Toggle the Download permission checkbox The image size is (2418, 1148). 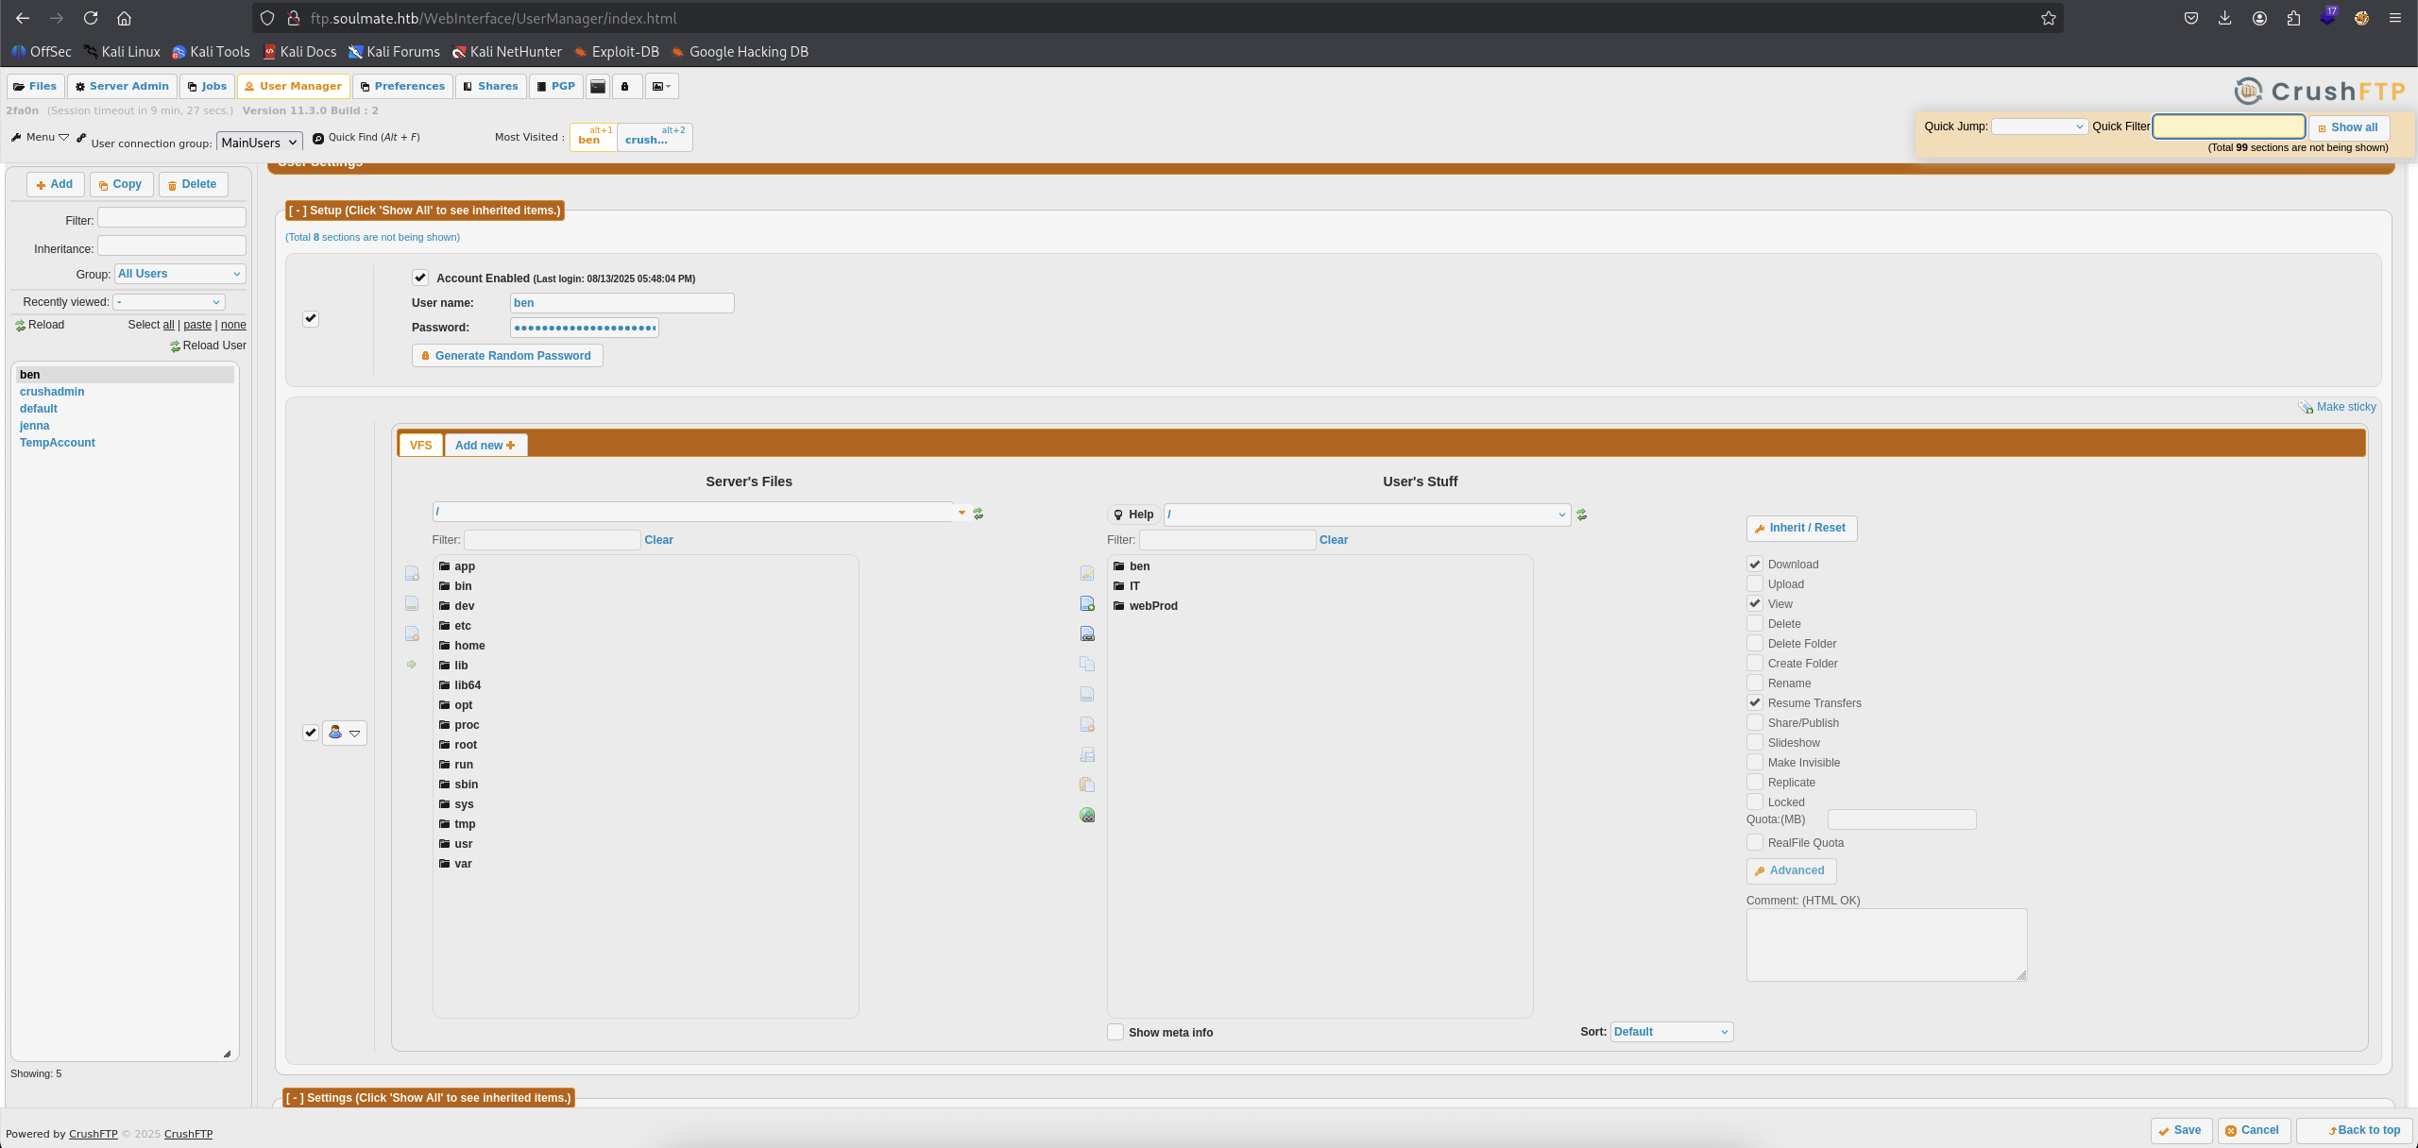pyautogui.click(x=1755, y=564)
